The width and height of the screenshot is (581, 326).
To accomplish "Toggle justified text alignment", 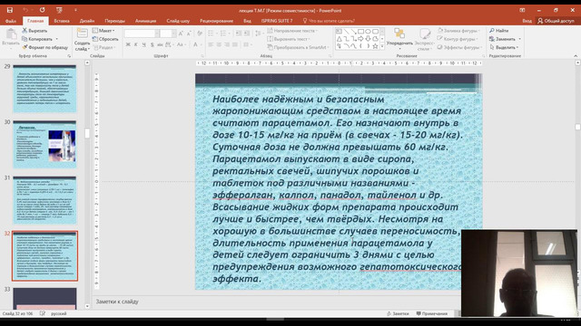I will tap(235, 44).
